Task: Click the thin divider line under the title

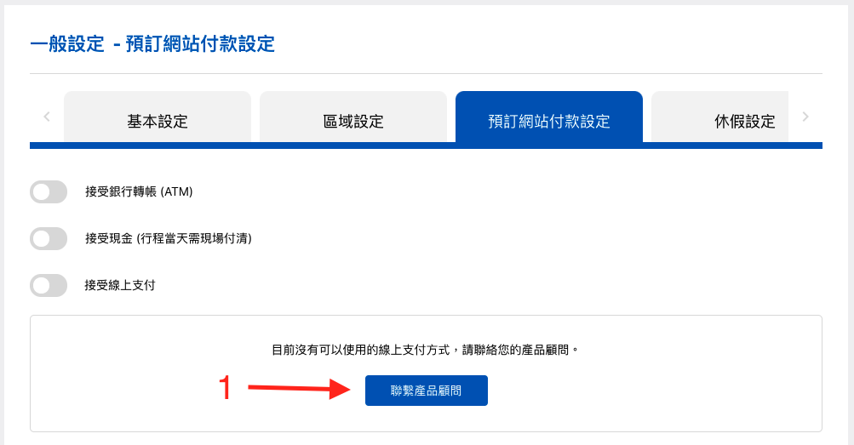Action: click(426, 73)
